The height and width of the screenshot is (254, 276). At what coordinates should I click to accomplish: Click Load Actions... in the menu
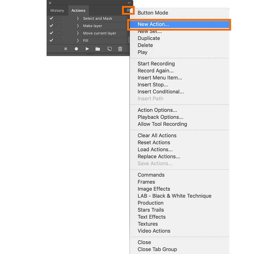[x=155, y=149]
